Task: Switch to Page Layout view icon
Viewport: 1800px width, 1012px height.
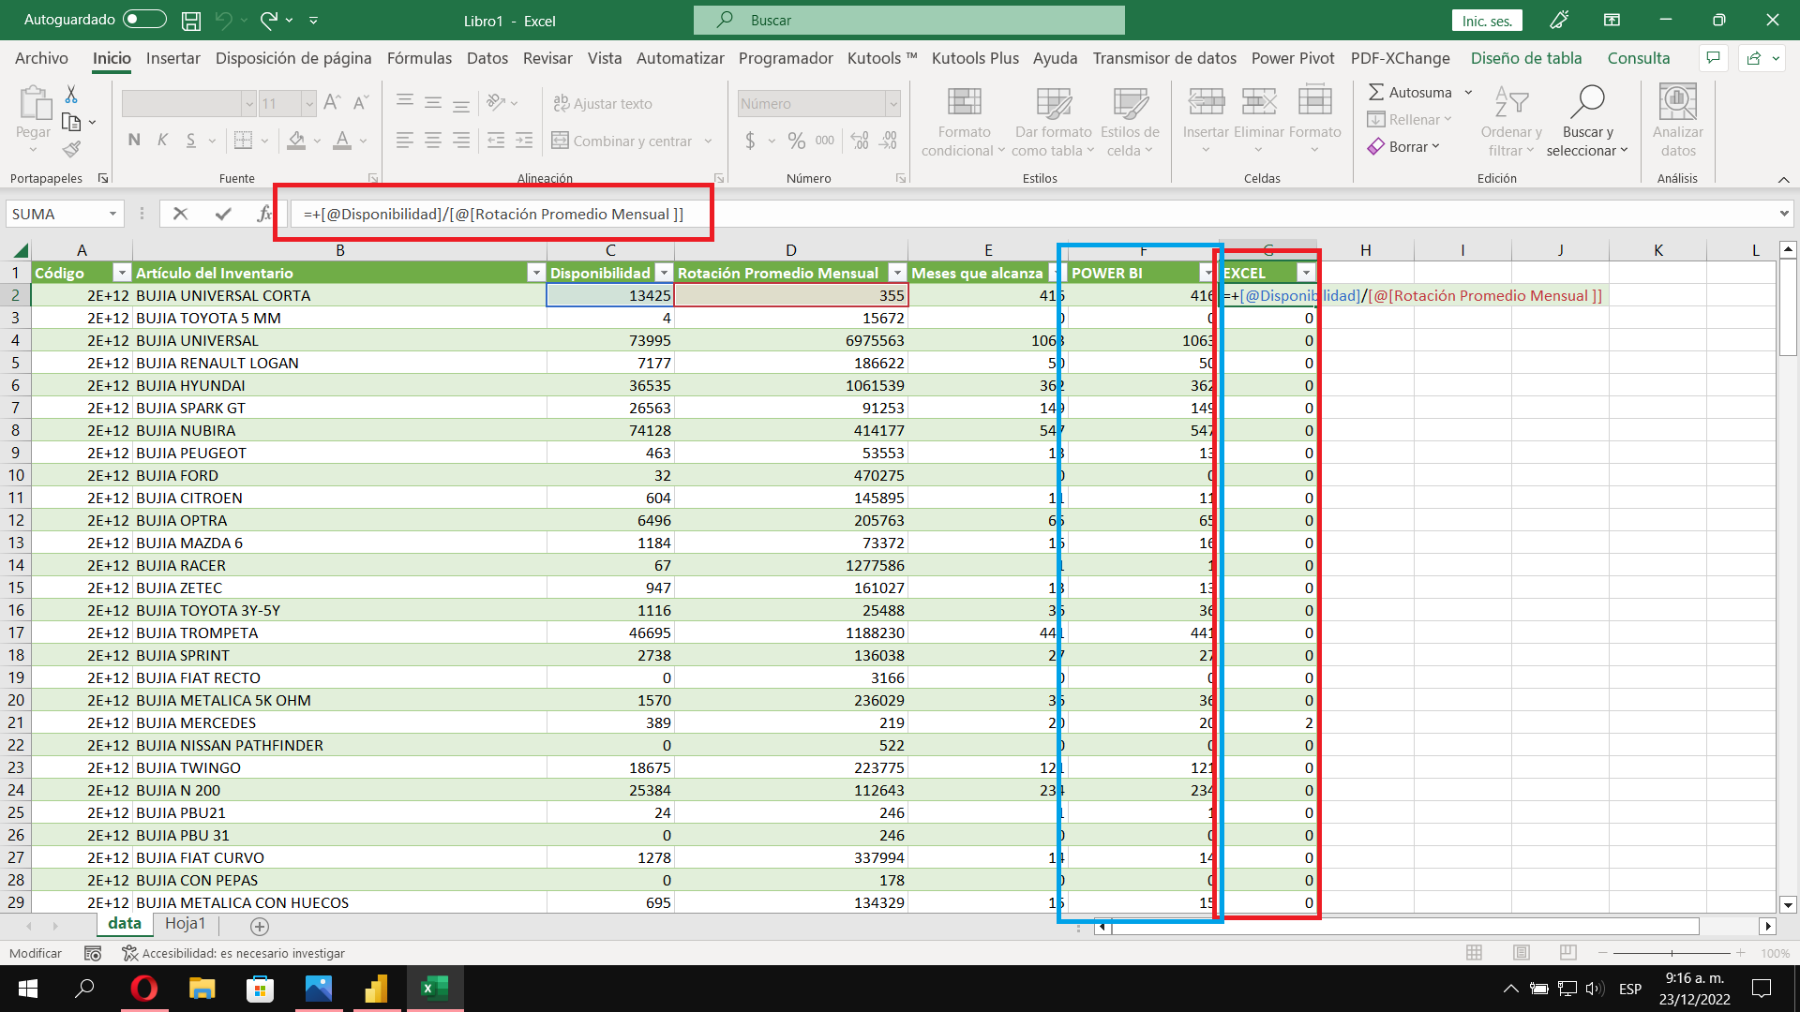Action: click(1521, 953)
